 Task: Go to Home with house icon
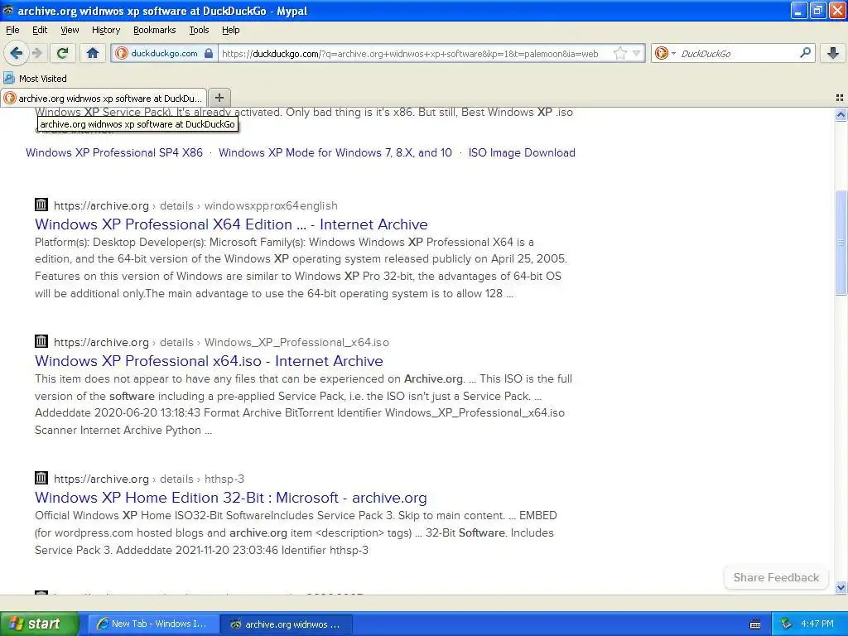pyautogui.click(x=93, y=53)
